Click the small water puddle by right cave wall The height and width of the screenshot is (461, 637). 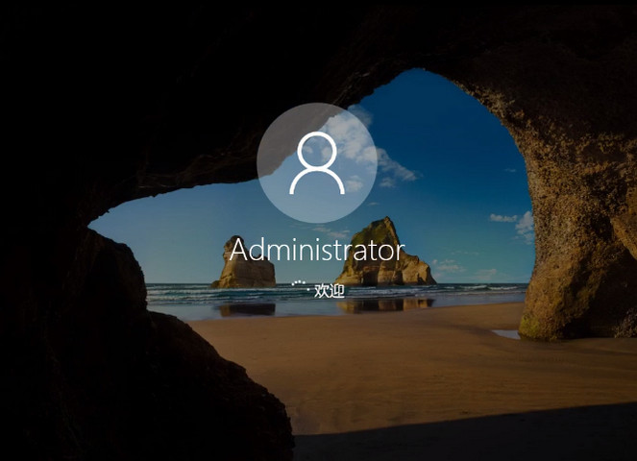click(x=506, y=333)
